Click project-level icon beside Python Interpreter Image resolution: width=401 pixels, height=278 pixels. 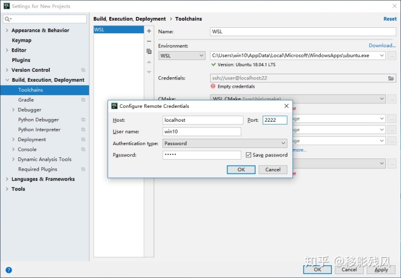tap(83, 130)
